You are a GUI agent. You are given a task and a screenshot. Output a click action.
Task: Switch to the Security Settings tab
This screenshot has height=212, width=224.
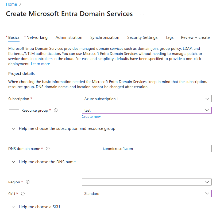tap(142, 37)
